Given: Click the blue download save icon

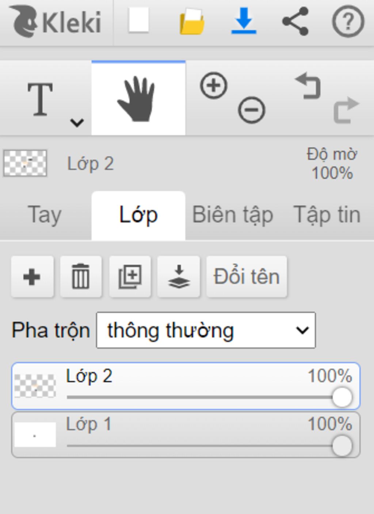Looking at the screenshot, I should (x=244, y=21).
